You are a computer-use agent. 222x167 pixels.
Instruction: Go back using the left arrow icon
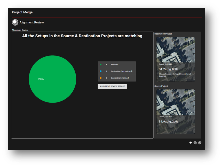point(191,143)
